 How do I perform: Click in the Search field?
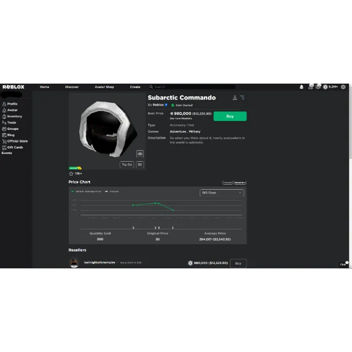tap(193, 87)
